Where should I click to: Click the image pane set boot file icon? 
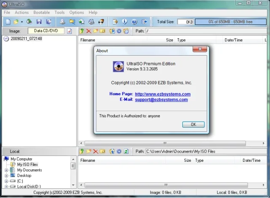point(126,31)
